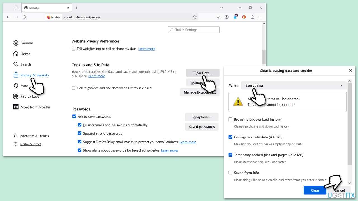
Task: Open Learn more about Firefox Relay
Action: (x=188, y=142)
